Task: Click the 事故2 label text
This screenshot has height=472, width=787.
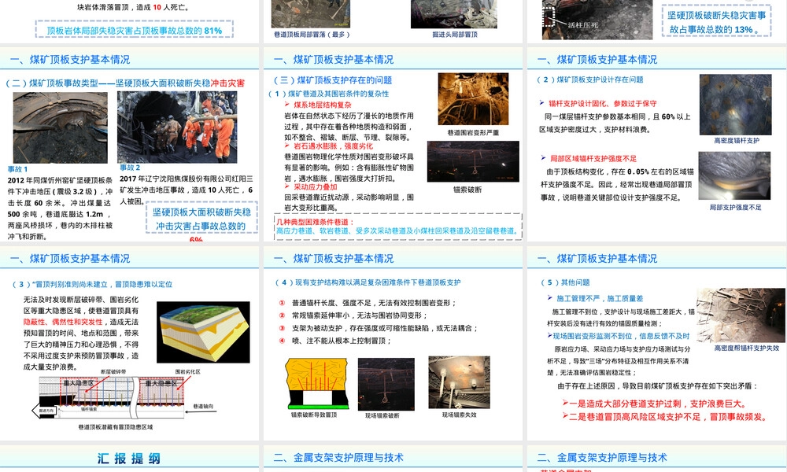Action: pos(130,168)
